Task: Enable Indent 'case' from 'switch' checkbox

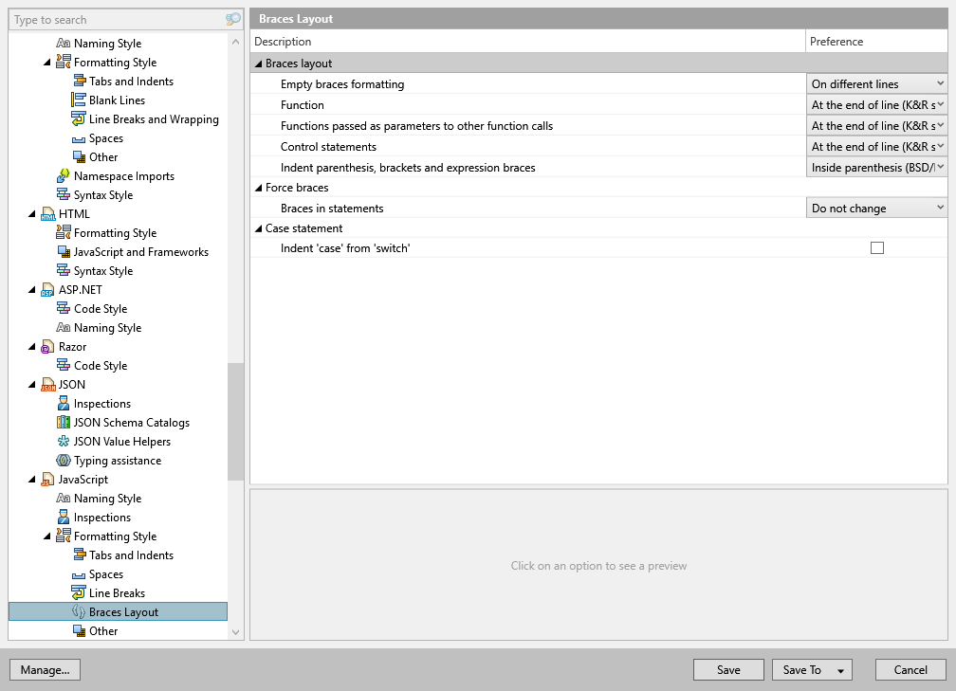Action: (x=876, y=248)
